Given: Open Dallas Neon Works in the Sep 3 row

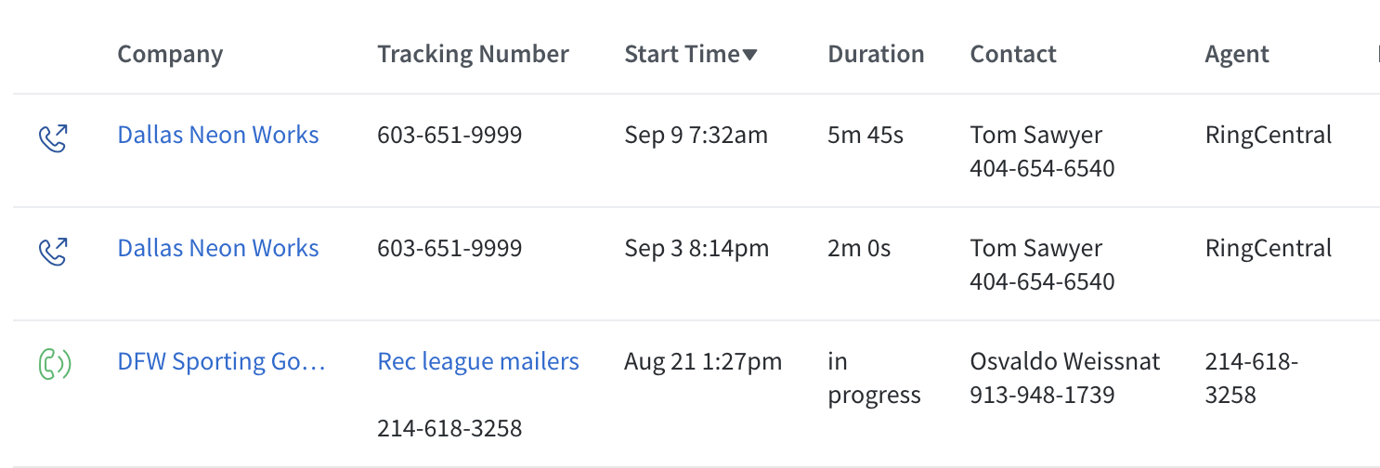Looking at the screenshot, I should (218, 248).
